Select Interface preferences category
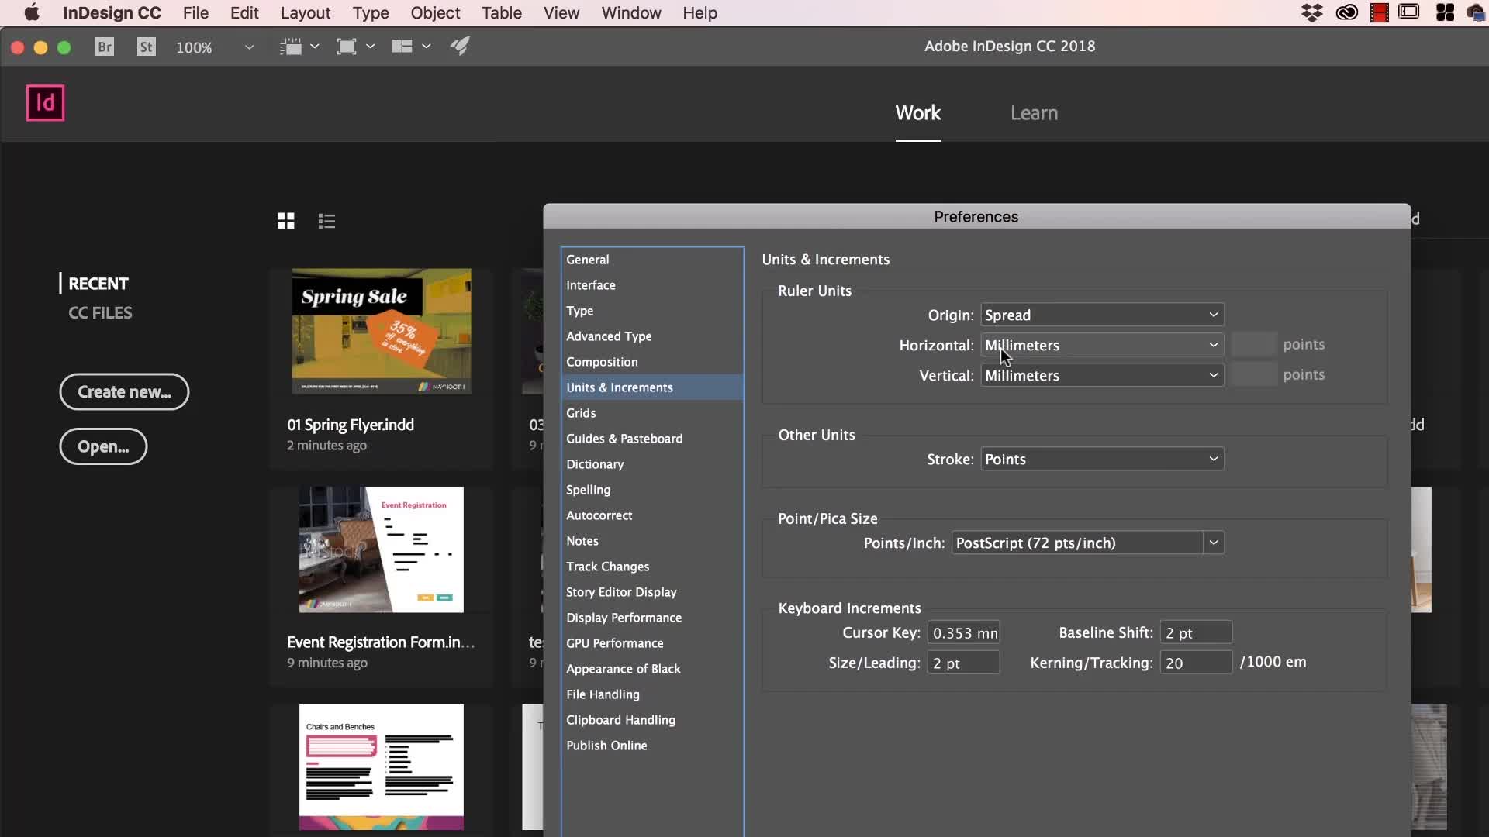The height and width of the screenshot is (837, 1489). (652, 285)
